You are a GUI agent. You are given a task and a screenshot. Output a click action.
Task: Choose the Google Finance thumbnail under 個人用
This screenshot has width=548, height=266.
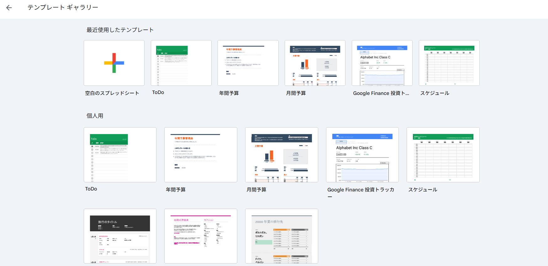point(362,155)
